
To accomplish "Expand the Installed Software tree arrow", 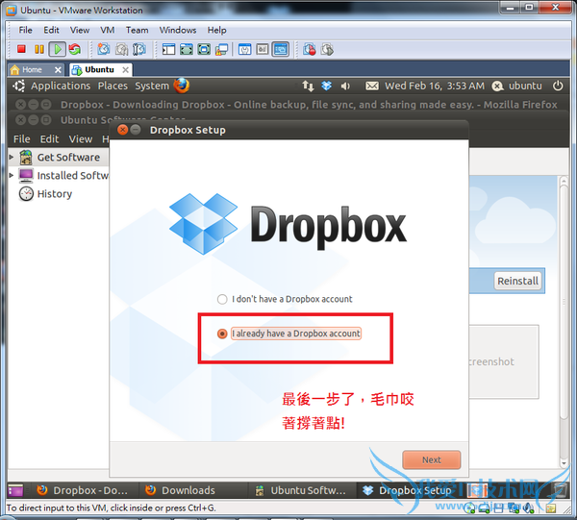I will pos(12,176).
